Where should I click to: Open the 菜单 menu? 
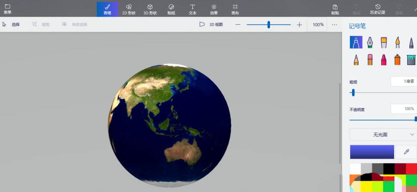point(7,9)
